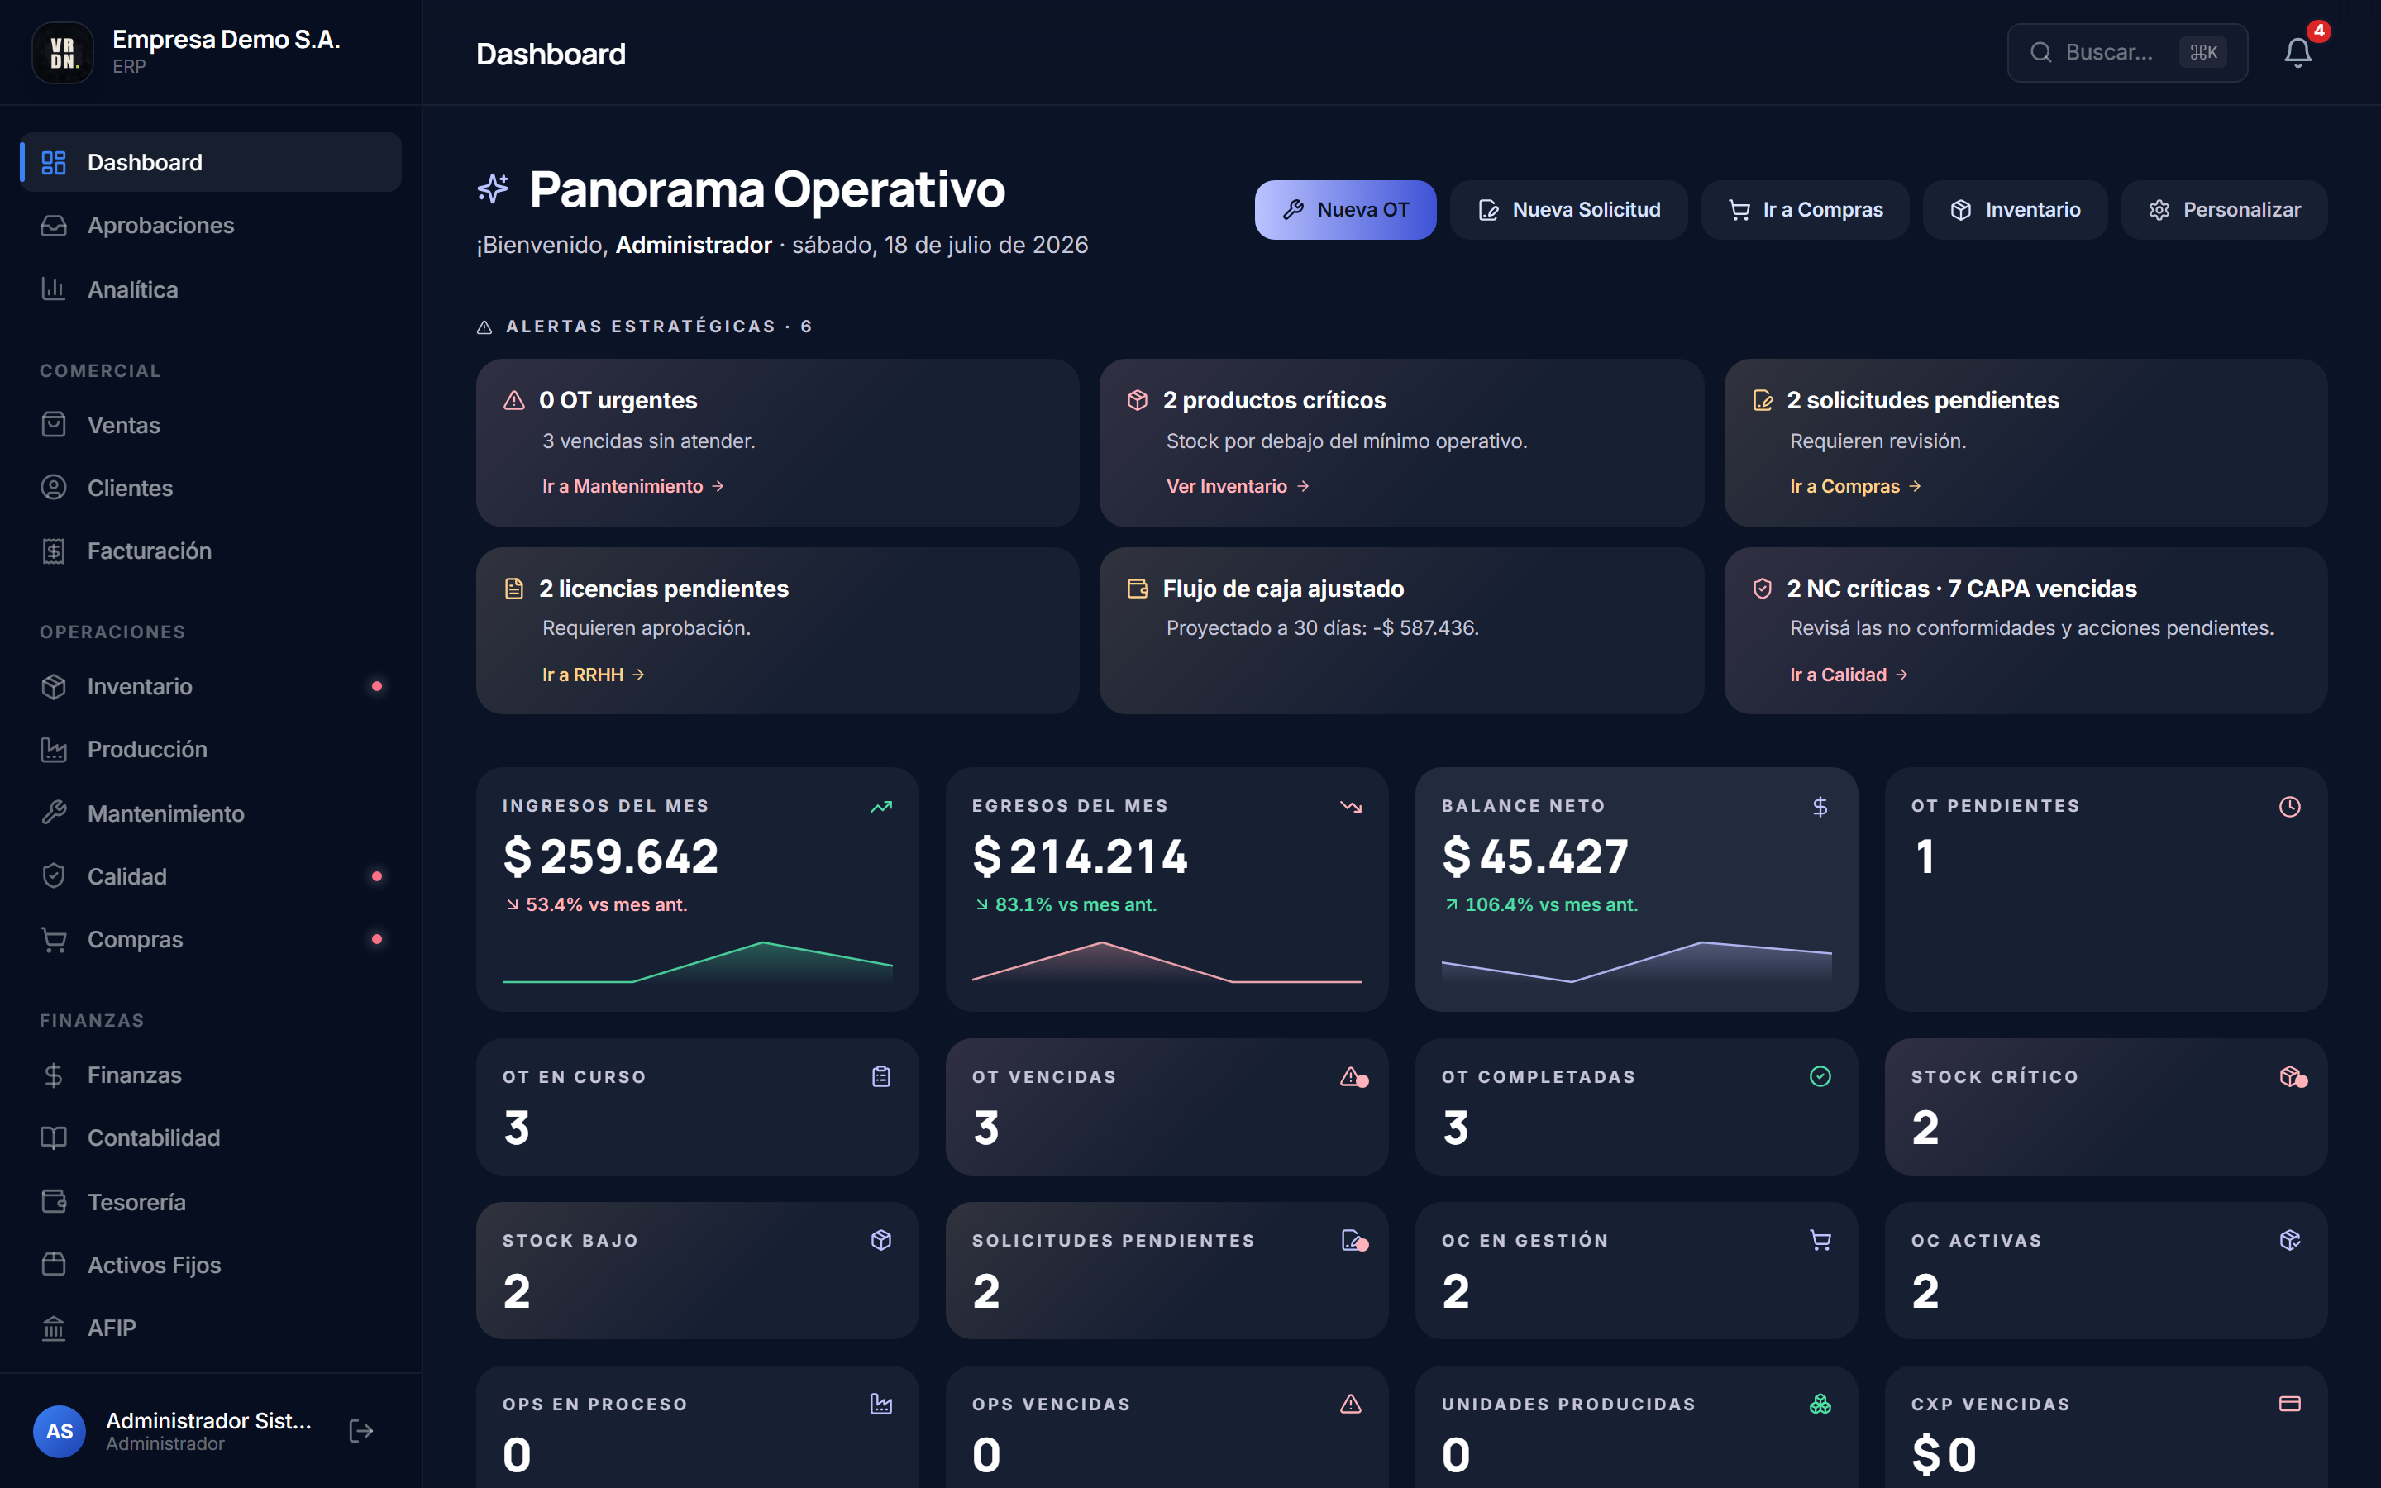
Task: Select Calidad in the sidebar
Action: pos(211,877)
